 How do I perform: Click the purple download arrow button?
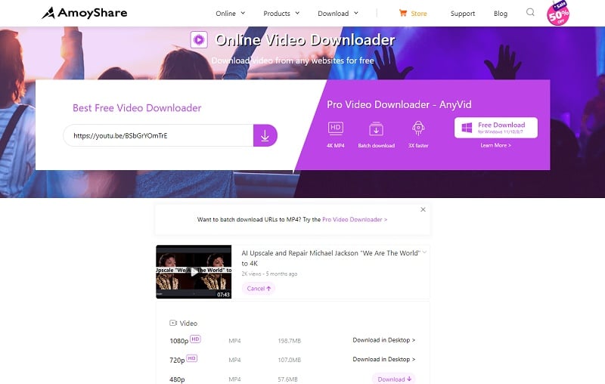click(265, 135)
